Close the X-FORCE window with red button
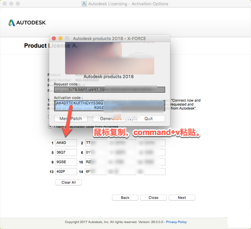The height and width of the screenshot is (229, 251). (54, 38)
